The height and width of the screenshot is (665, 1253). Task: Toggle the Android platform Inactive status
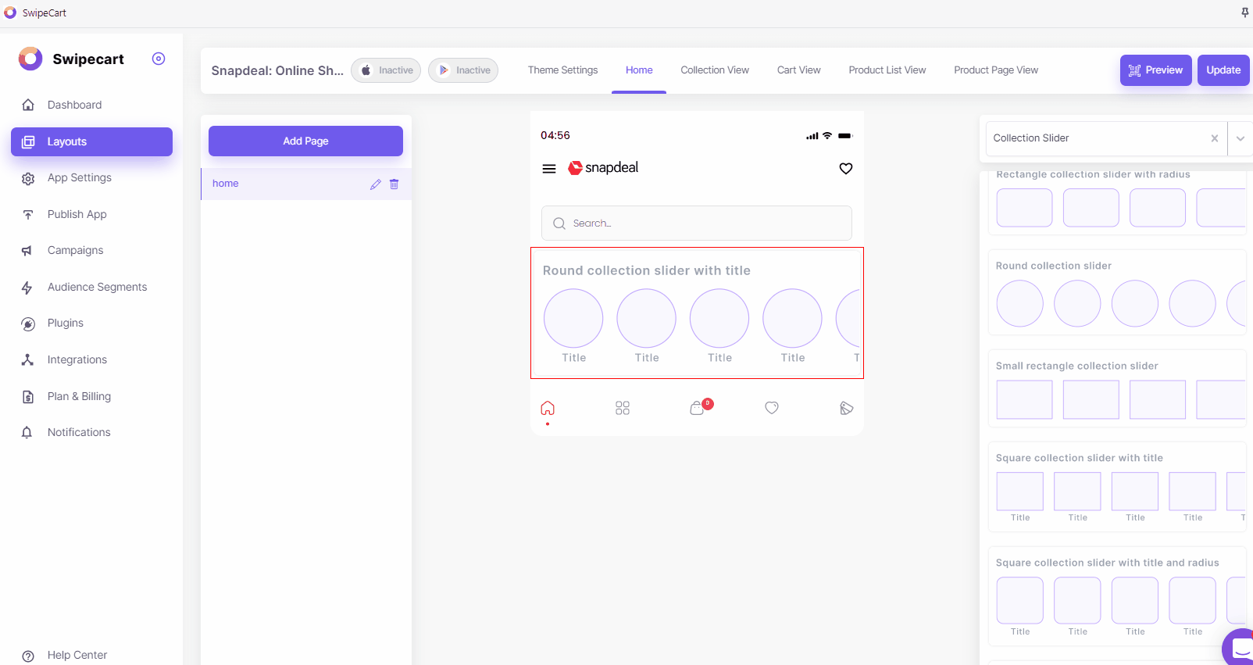tap(463, 70)
